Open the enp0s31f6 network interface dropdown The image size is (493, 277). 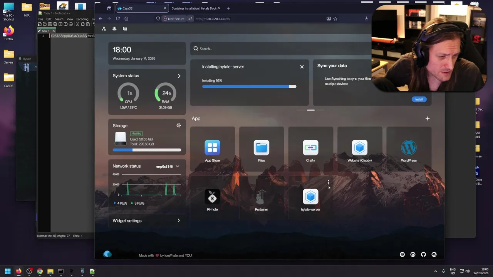[x=168, y=167]
